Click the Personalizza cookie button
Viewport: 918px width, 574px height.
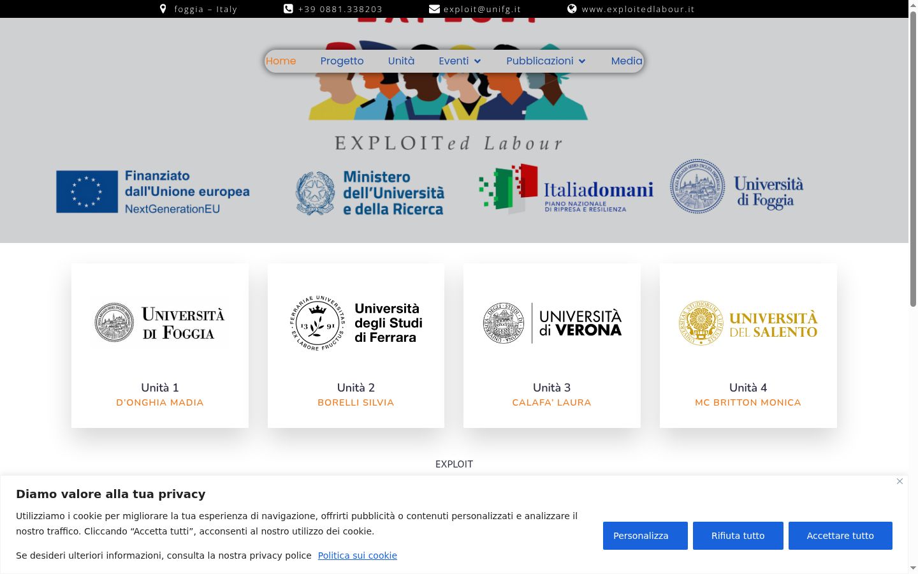click(645, 536)
